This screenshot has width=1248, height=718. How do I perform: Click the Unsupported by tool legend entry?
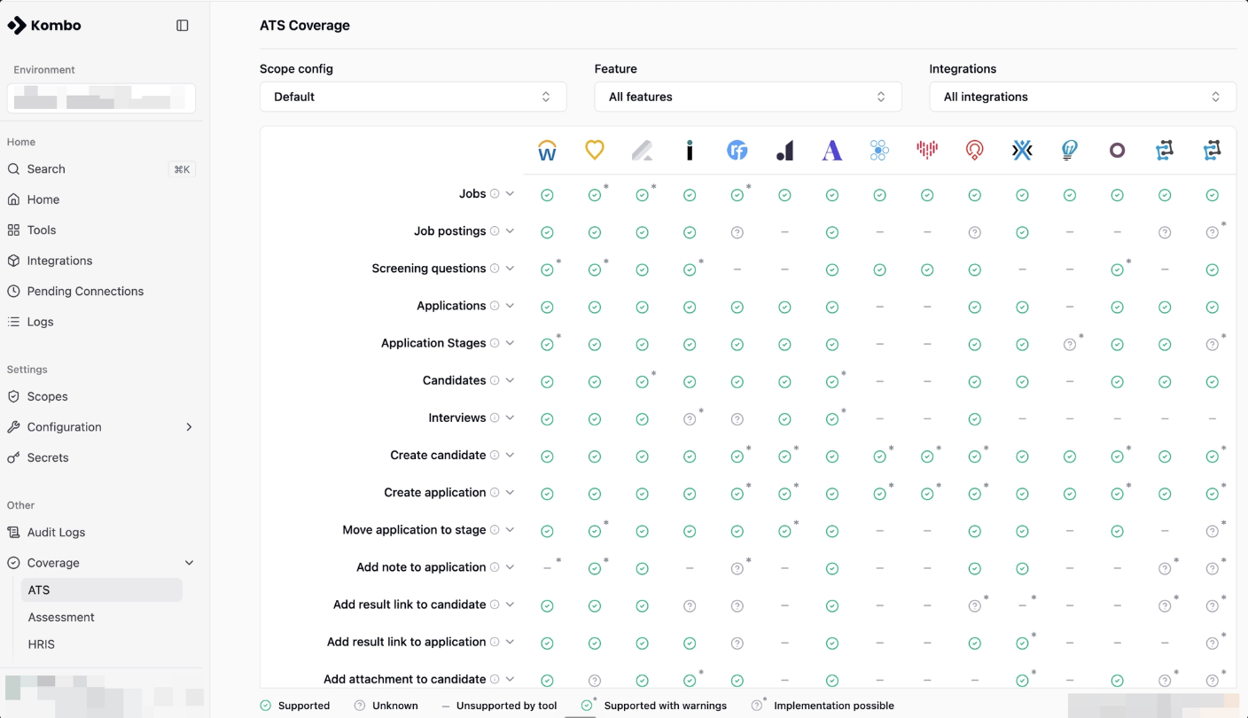tap(499, 706)
